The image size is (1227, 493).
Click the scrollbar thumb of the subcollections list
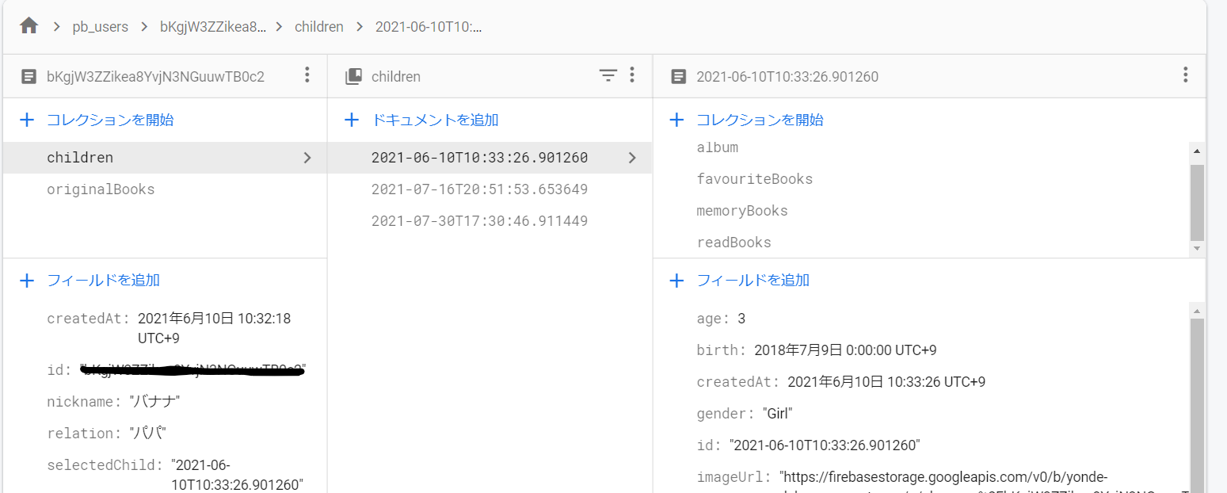click(1197, 201)
